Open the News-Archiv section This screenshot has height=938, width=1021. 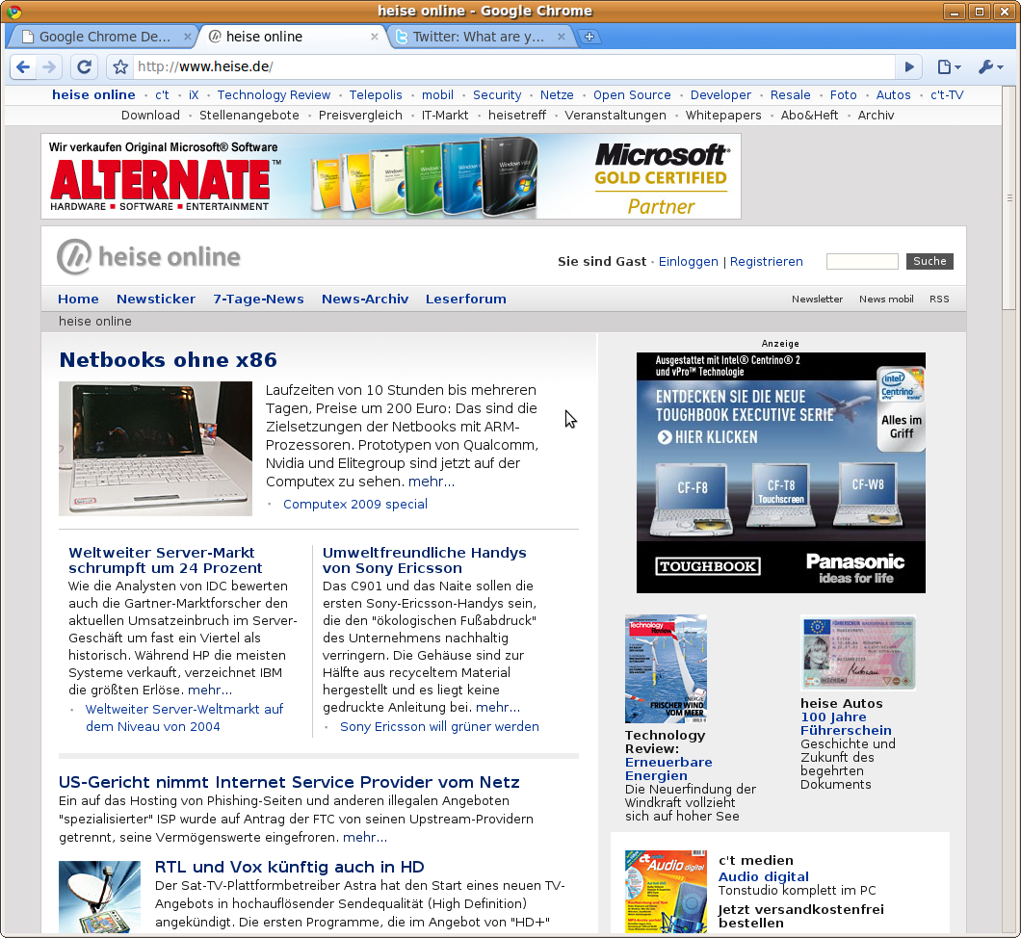pyautogui.click(x=365, y=299)
